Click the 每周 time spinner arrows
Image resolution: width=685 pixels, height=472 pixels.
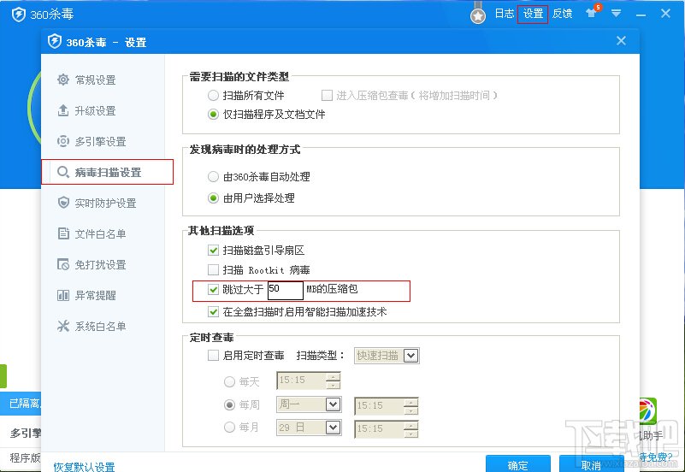click(x=410, y=406)
